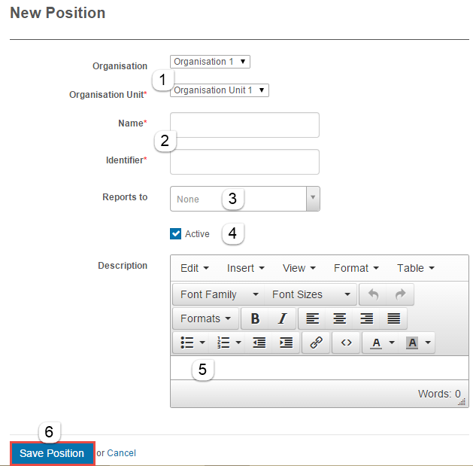Click the Save Position button
This screenshot has height=466, width=473.
pos(53,453)
